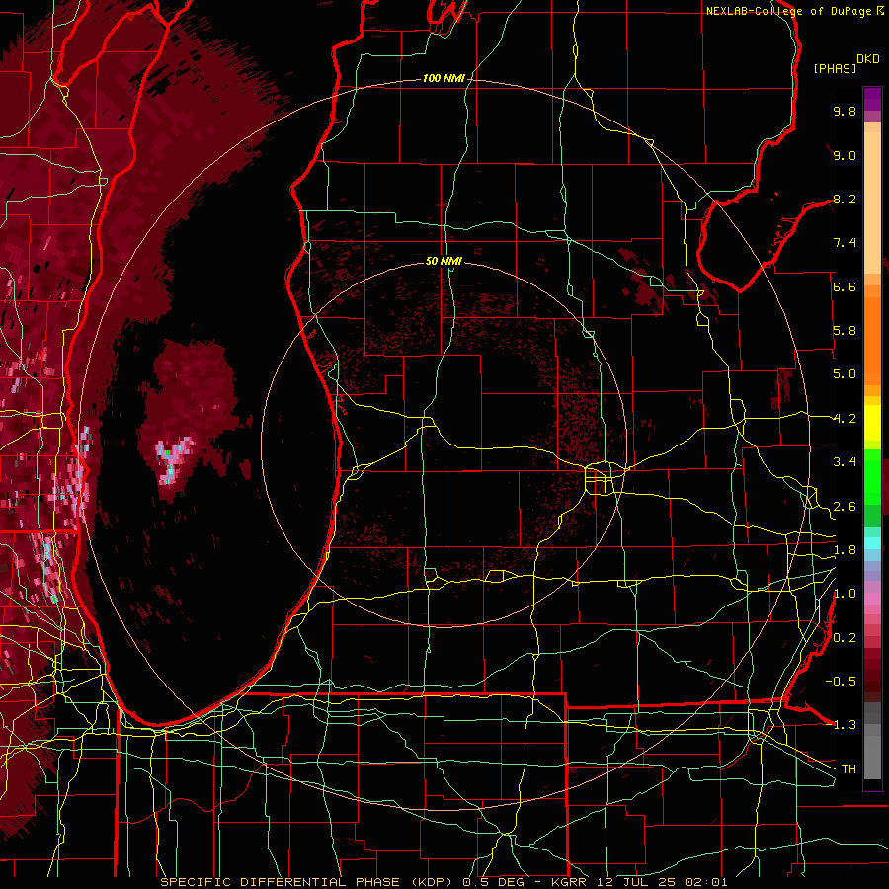Pick the purple segment of the color bar
Screen dimensions: 889x889
(x=872, y=99)
